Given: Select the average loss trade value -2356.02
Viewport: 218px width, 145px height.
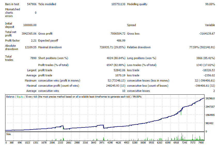Looking at the screenshot, I should coord(209,75).
